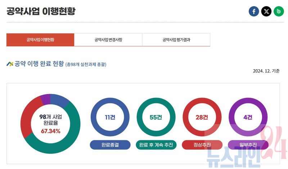Click the 67.34% completion rate text
Image resolution: width=288 pixels, height=169 pixels.
click(50, 131)
